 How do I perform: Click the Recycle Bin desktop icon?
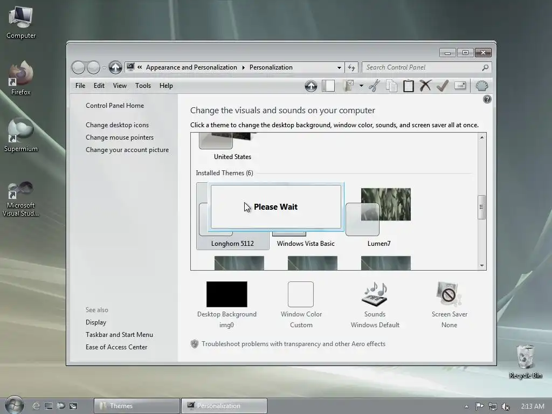click(x=525, y=362)
